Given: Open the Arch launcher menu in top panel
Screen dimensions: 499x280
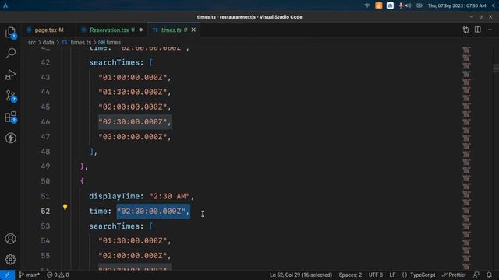Looking at the screenshot, I should [x=5, y=5].
